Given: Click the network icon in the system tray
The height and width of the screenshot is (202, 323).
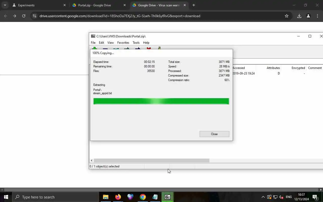Looking at the screenshot, I should pos(275,197).
